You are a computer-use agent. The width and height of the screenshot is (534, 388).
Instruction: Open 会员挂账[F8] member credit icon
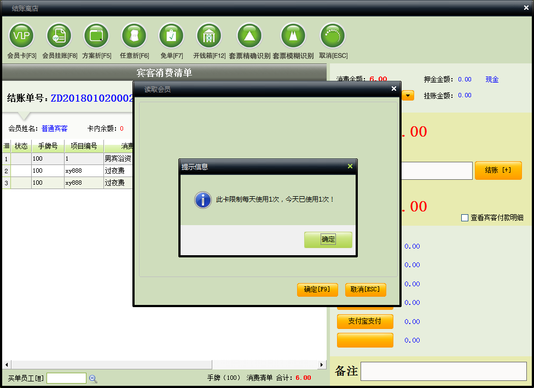[x=59, y=36]
